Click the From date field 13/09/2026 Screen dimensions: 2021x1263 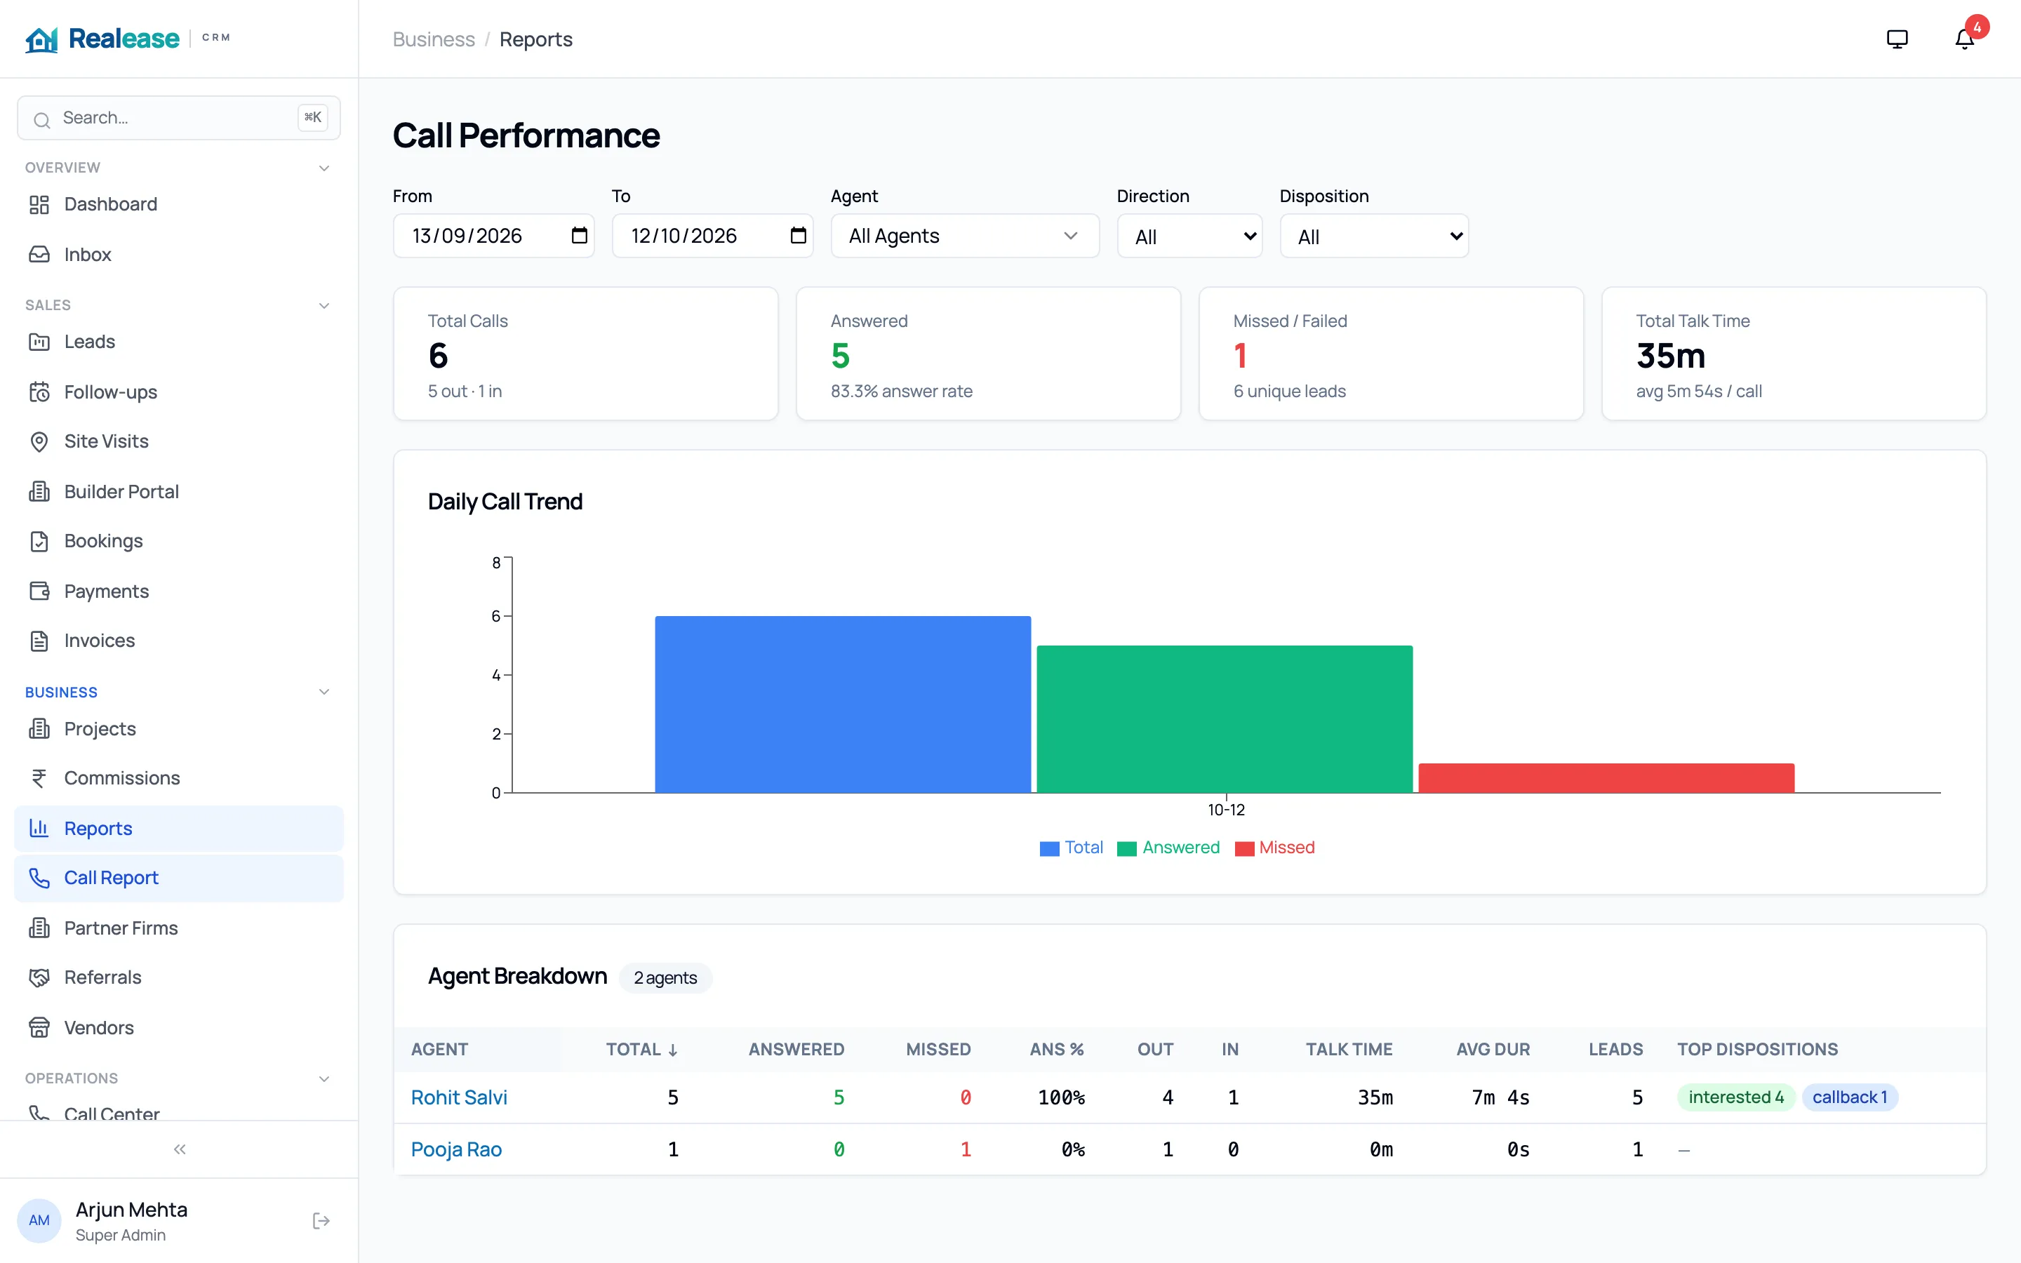click(493, 236)
